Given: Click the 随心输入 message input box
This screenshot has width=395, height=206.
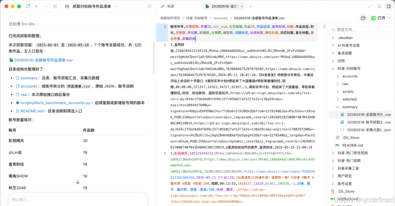Looking at the screenshot, I should coord(78,199).
